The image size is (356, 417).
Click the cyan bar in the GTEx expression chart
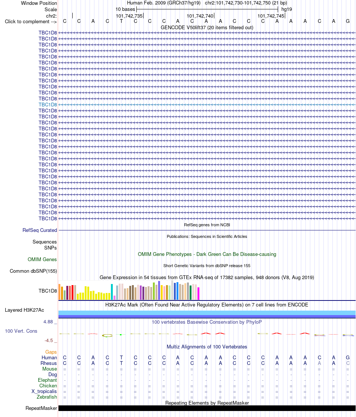(x=112, y=292)
